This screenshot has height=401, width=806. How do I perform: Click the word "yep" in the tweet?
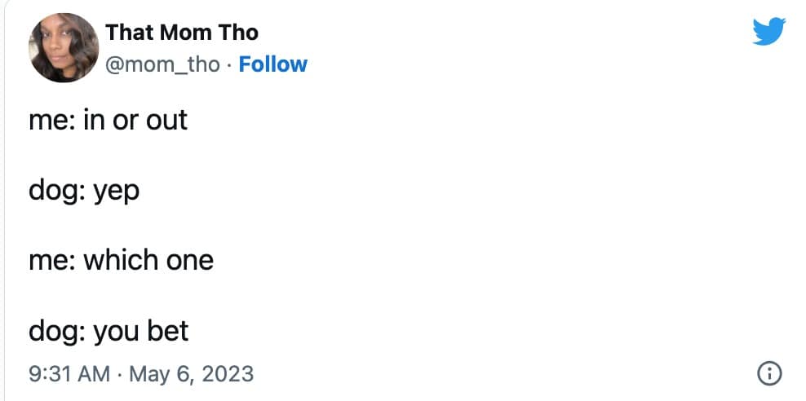[115, 192]
